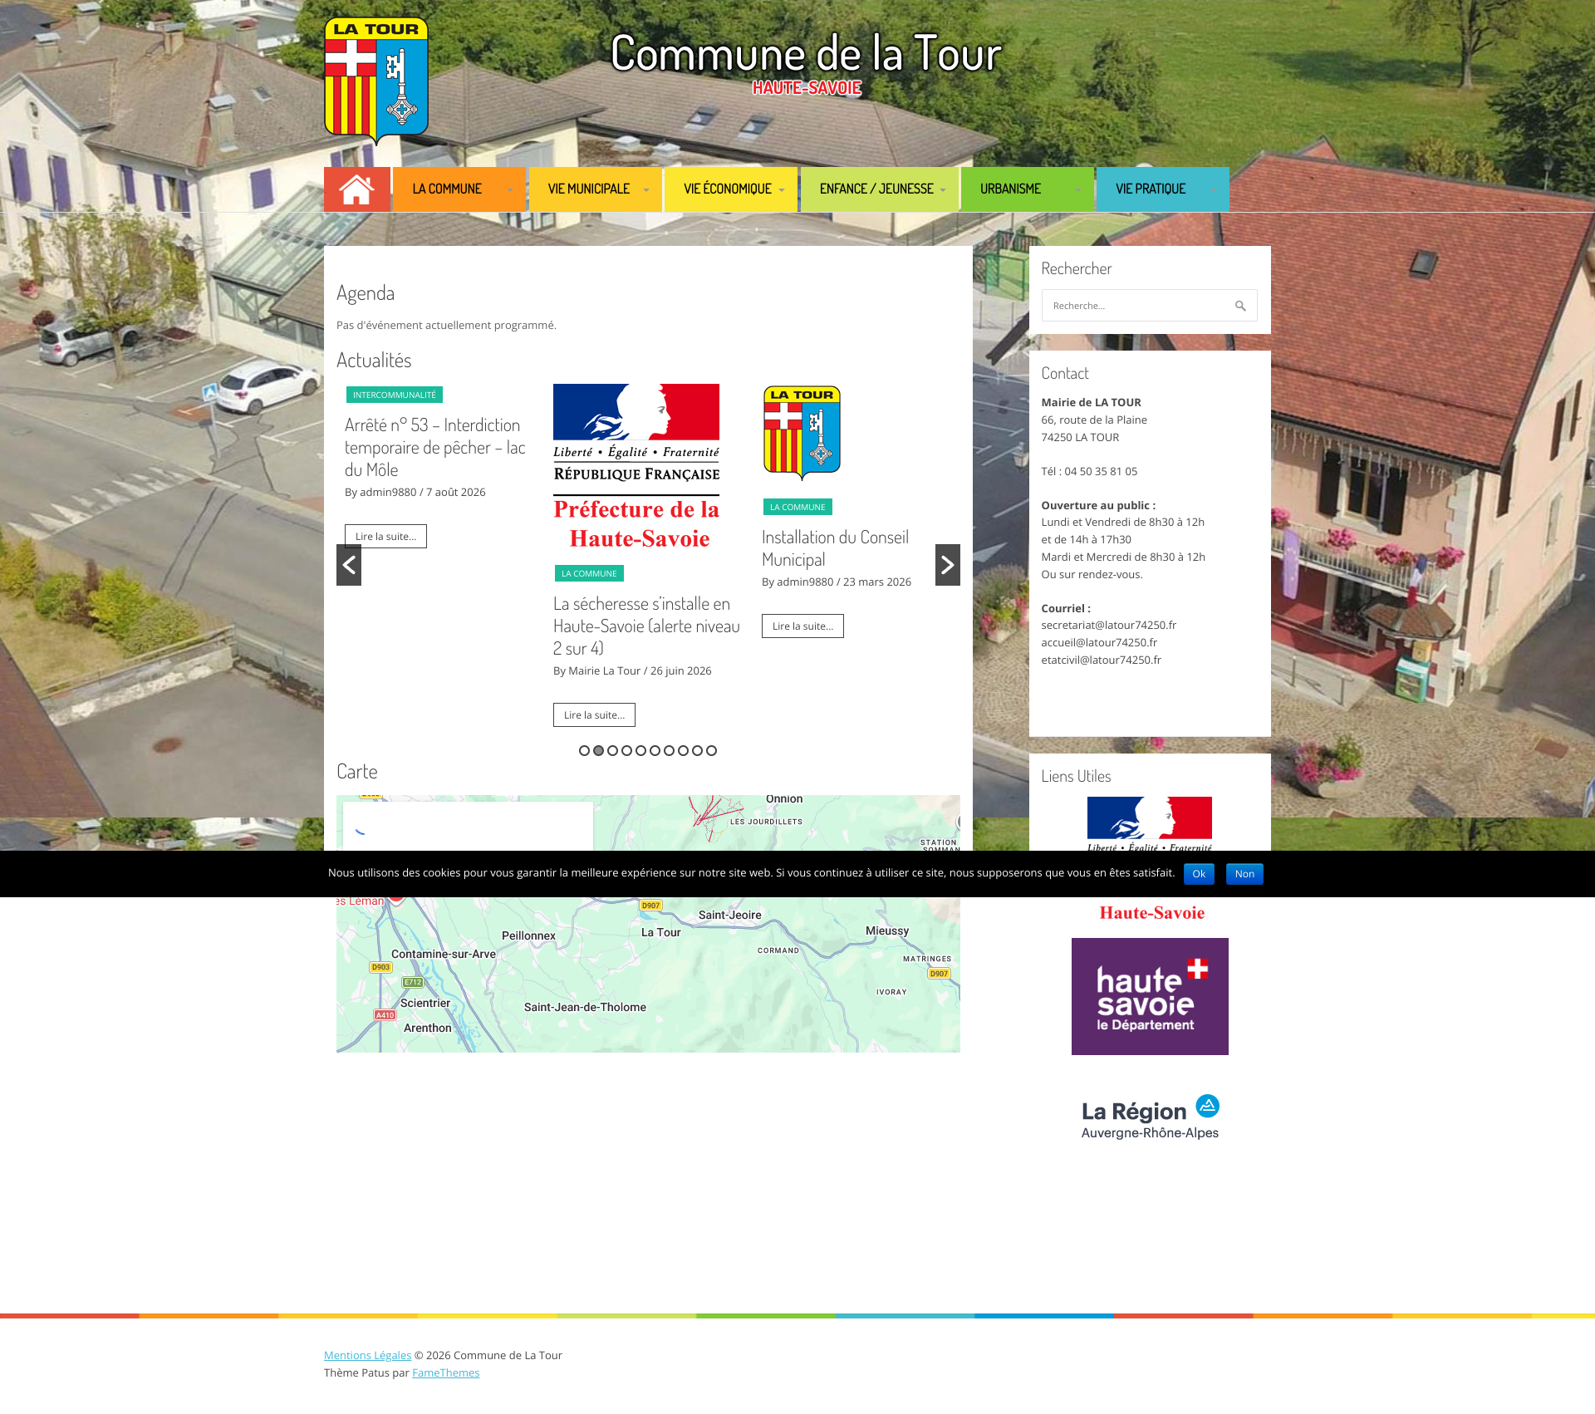Open the home page icon in navigation
The height and width of the screenshot is (1414, 1595).
[x=356, y=189]
